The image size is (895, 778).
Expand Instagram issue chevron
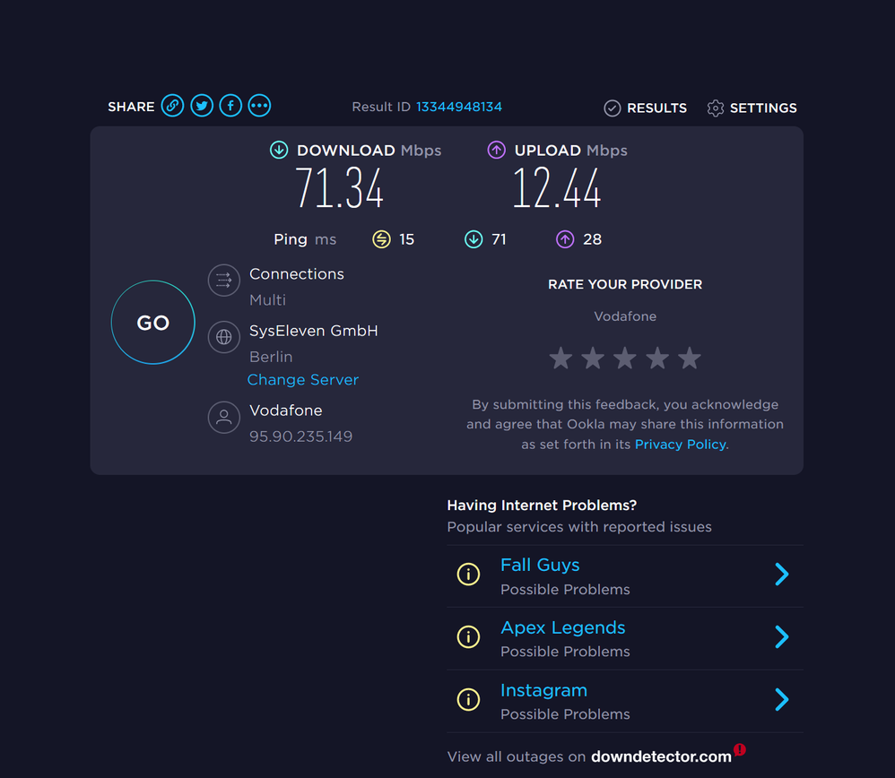781,699
